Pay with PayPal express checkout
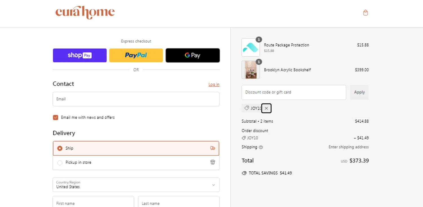This screenshot has height=207, width=423. point(136,55)
